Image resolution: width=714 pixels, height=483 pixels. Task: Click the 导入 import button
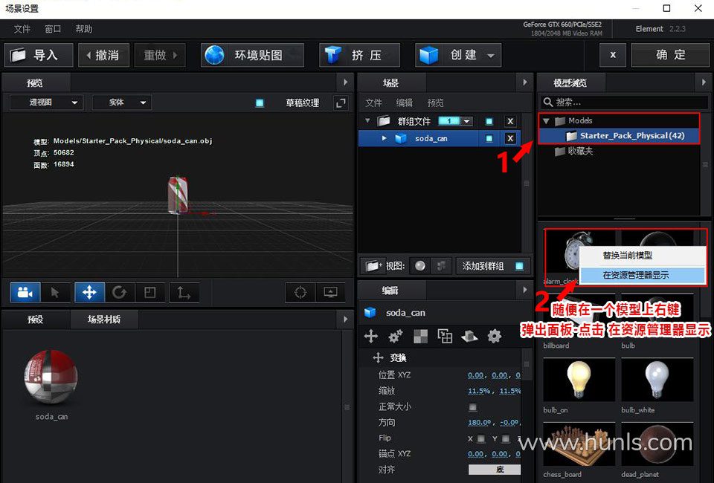pyautogui.click(x=39, y=55)
